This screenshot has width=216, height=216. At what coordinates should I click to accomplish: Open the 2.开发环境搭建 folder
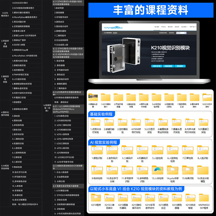pyautogui.click(x=118, y=97)
